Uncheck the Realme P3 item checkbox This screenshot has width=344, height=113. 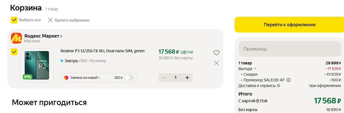14,52
